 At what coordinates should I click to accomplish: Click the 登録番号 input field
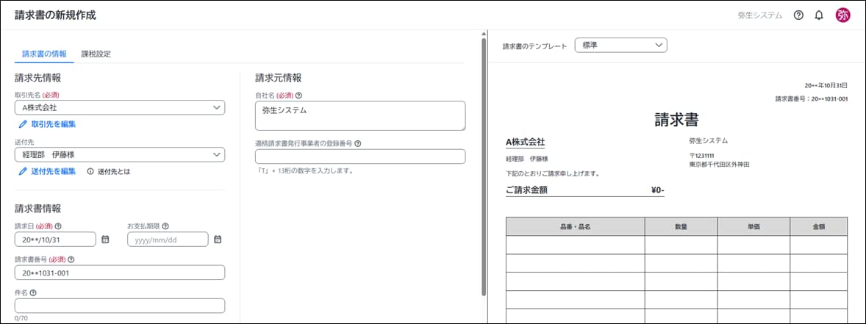point(359,156)
